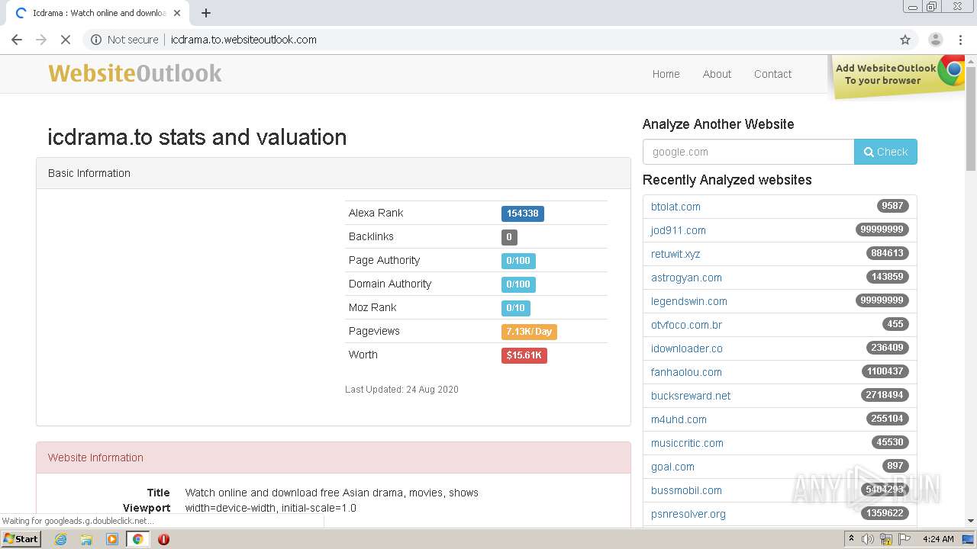Open File Explorer from the taskbar
Screen dimensions: 977x549
[x=86, y=539]
